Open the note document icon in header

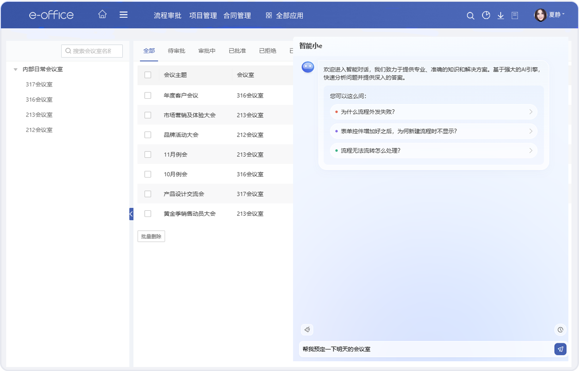515,15
